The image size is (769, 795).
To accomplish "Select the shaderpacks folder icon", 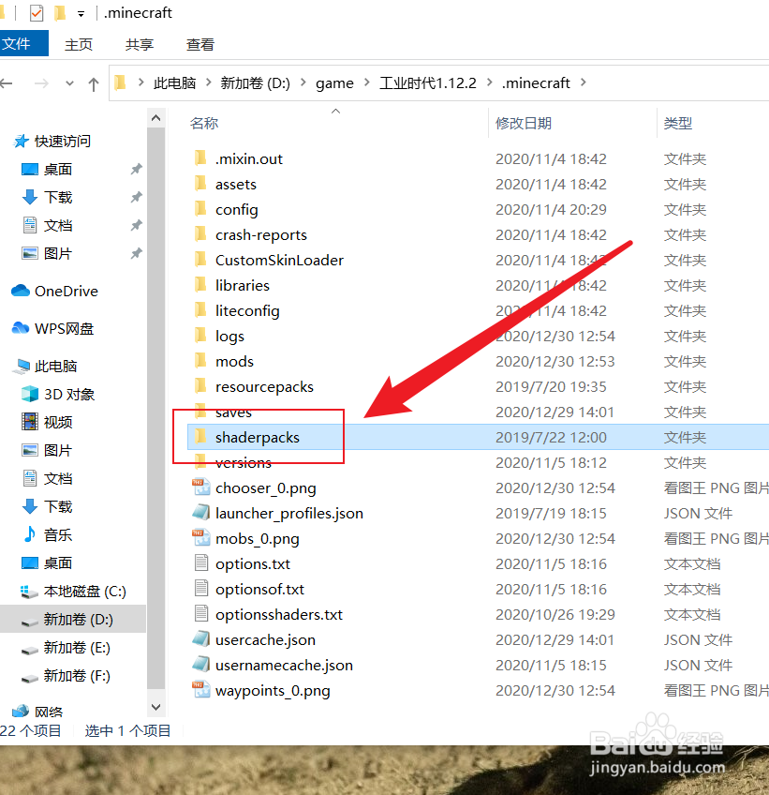I will click(200, 436).
